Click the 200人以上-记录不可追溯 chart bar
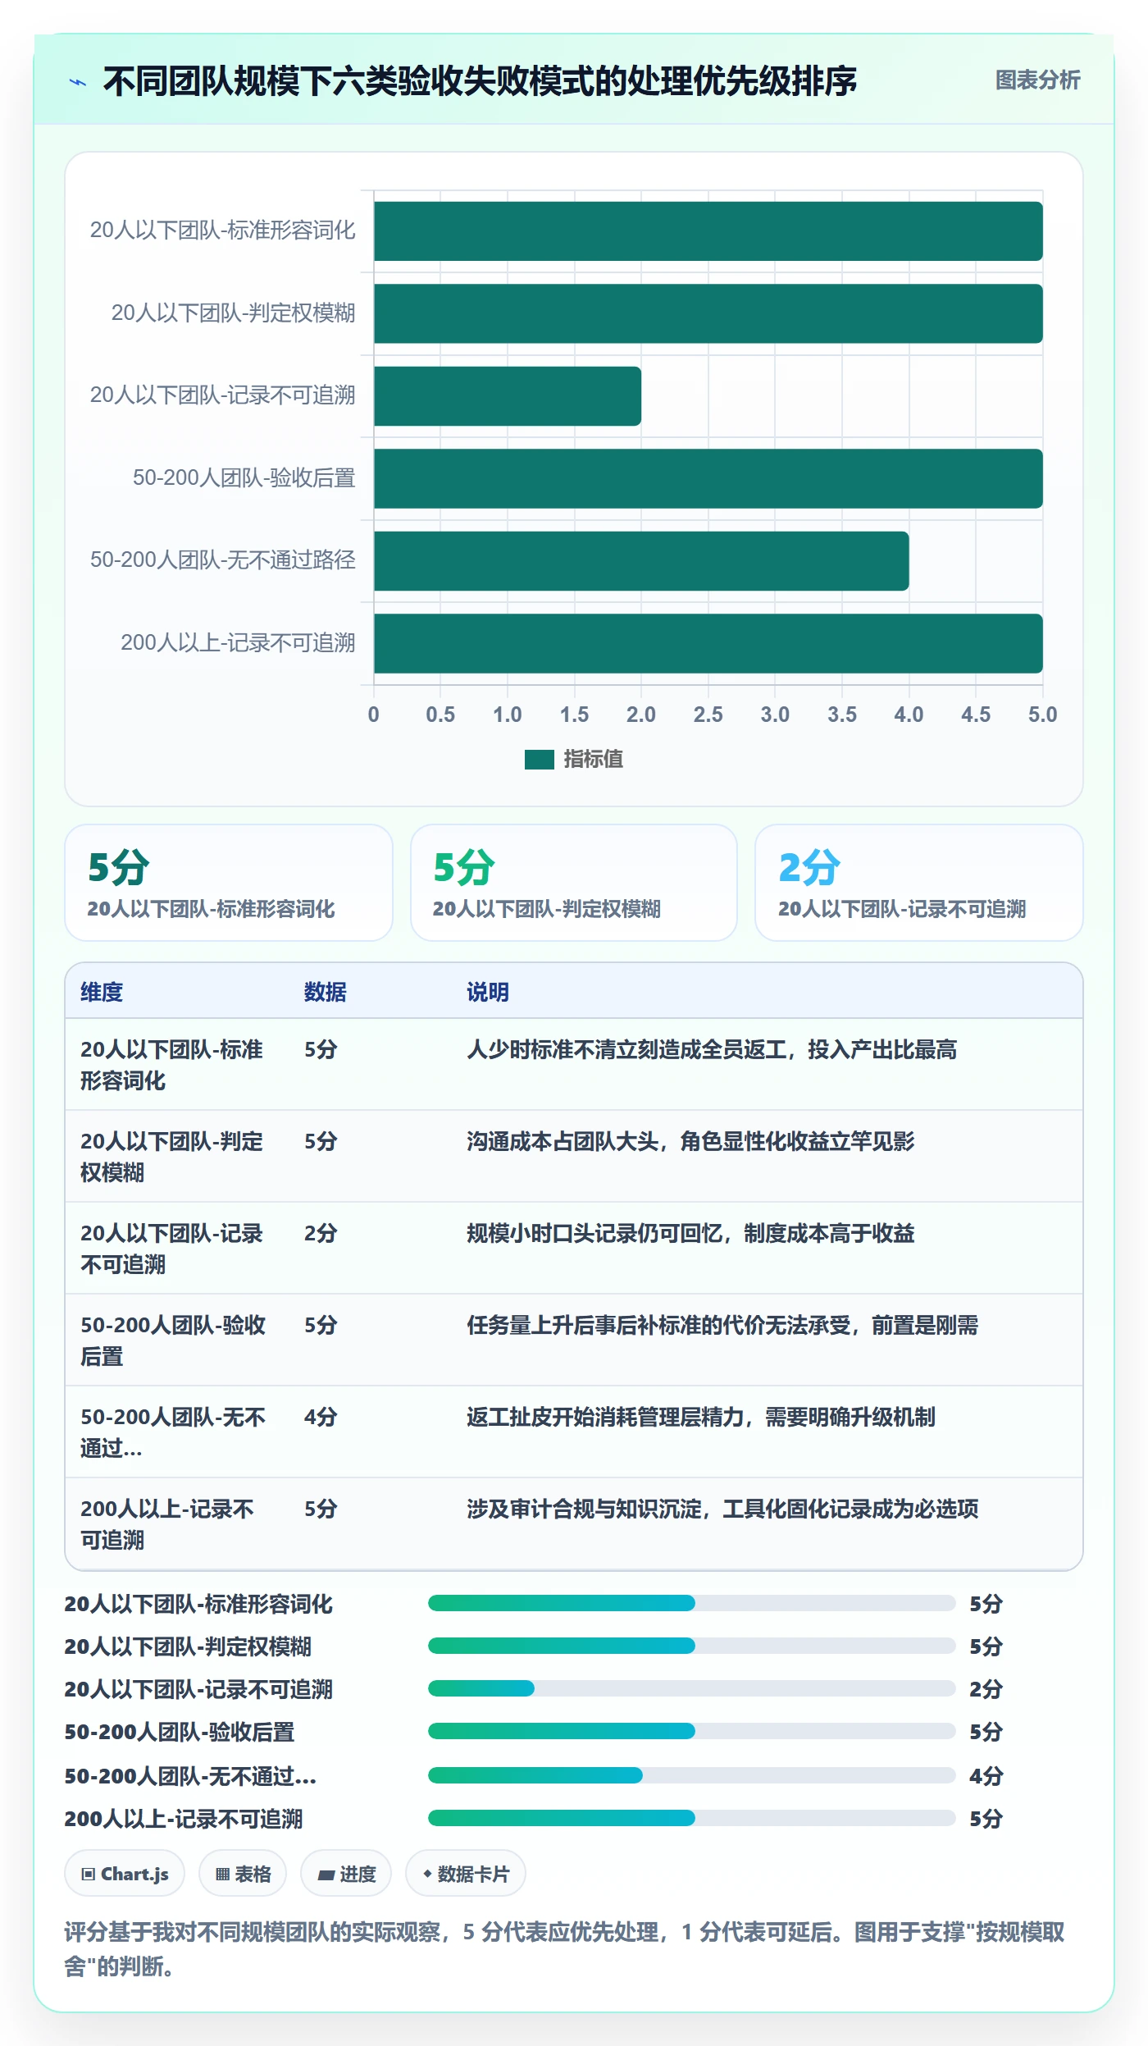 [708, 643]
